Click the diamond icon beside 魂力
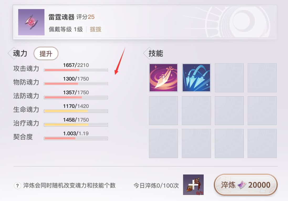Viewport: 288px width, 201px height. [x=11, y=53]
